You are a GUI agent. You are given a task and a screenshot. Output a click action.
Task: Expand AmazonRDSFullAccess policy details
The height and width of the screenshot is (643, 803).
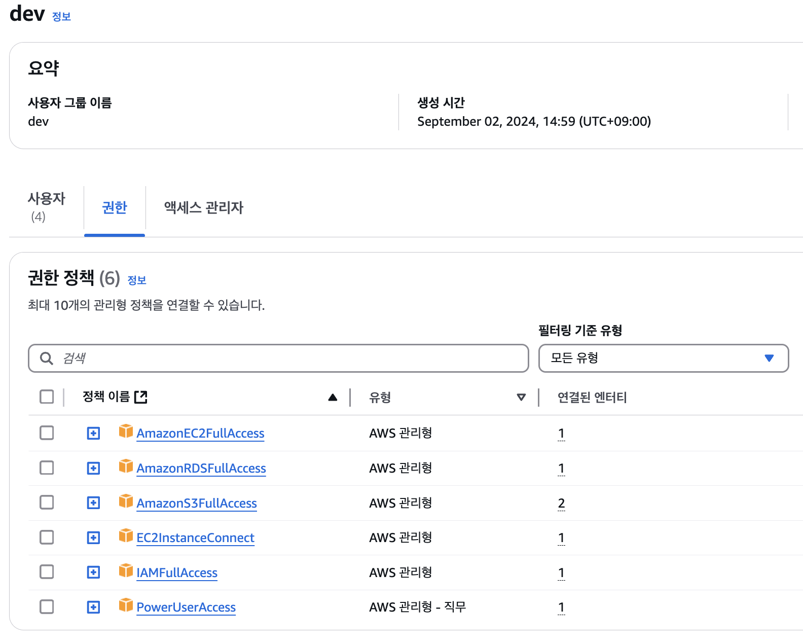[93, 468]
